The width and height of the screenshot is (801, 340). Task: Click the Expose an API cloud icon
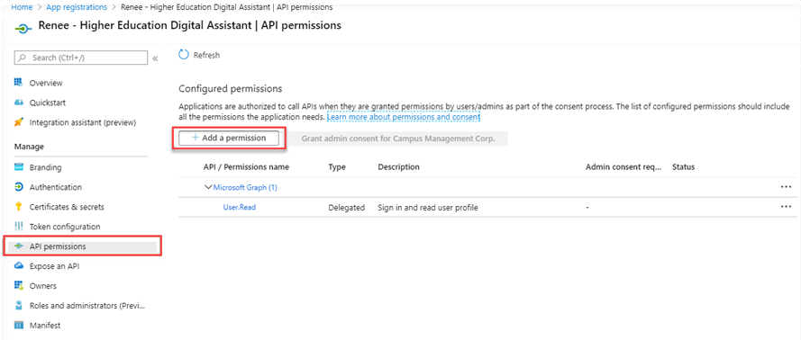(19, 266)
